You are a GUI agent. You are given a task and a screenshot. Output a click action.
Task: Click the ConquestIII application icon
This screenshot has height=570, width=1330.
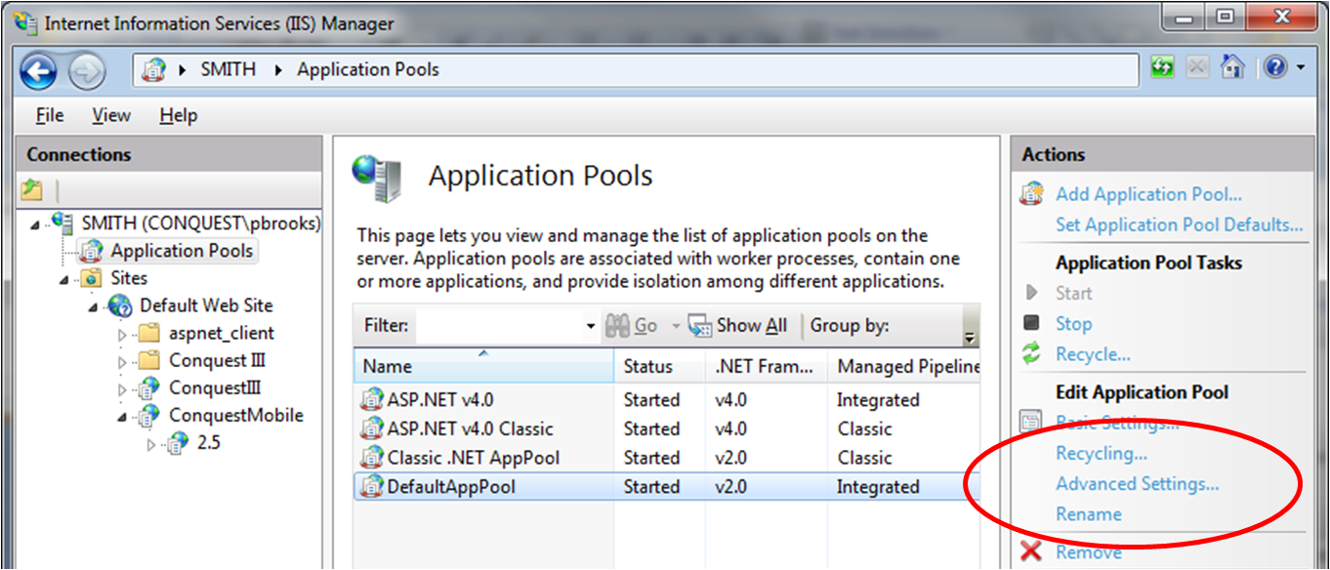tap(148, 388)
